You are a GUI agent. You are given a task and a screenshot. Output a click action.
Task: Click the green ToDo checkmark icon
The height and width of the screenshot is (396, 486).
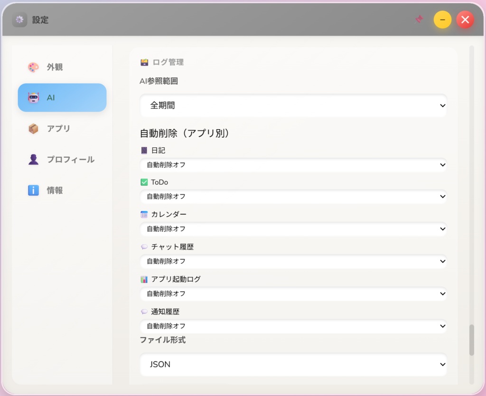(x=143, y=182)
